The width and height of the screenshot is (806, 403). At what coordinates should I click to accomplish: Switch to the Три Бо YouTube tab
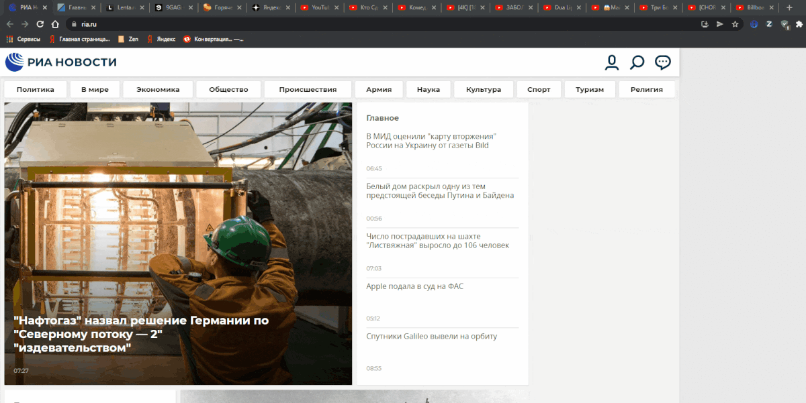(658, 7)
